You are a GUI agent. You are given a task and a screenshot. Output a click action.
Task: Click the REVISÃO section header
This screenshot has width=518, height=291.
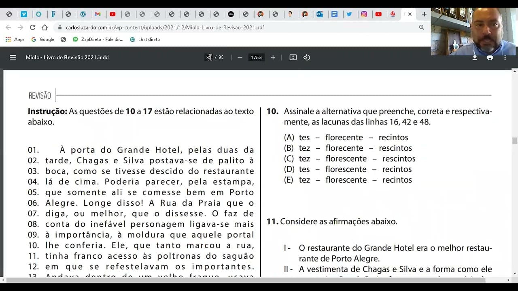pyautogui.click(x=40, y=96)
